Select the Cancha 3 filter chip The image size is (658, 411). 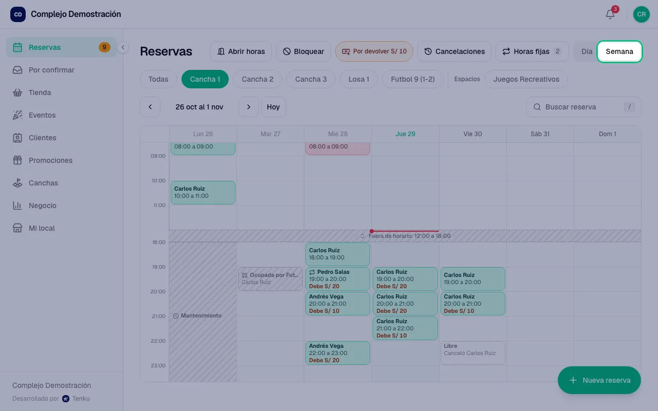tap(311, 79)
